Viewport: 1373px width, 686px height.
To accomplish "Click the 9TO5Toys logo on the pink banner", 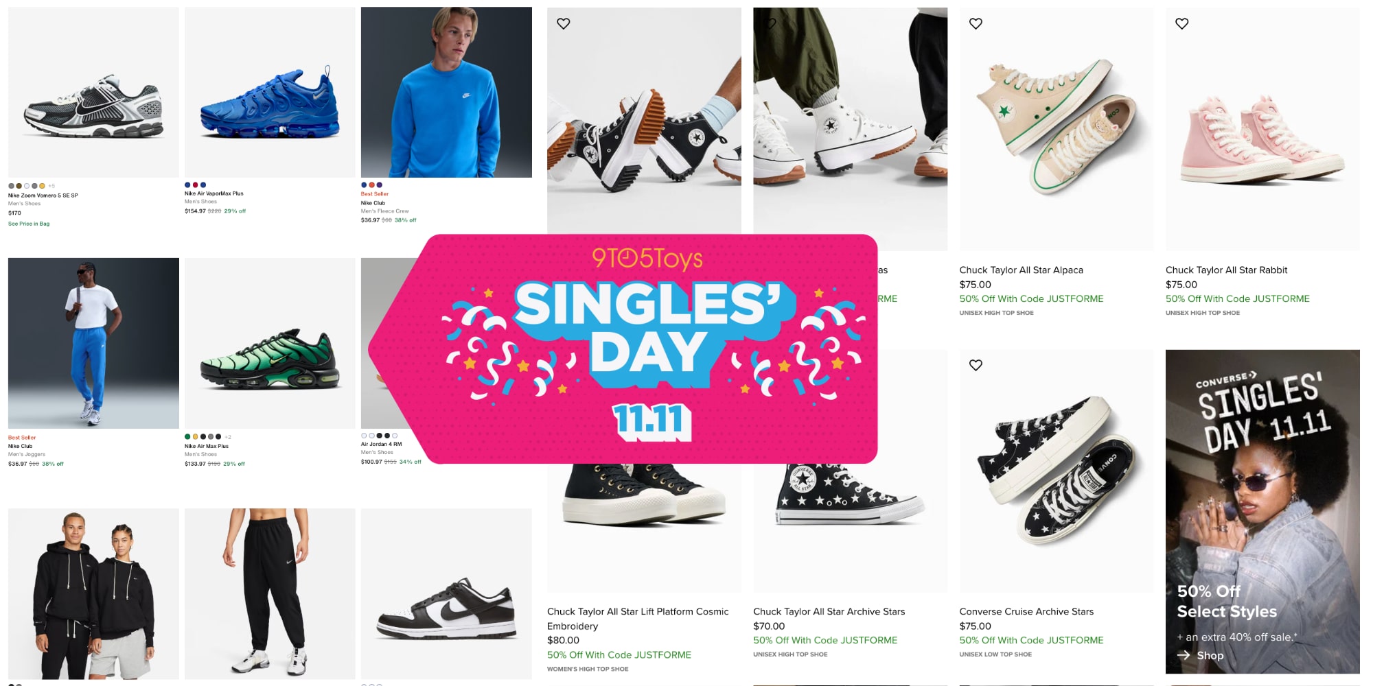I will pos(647,259).
